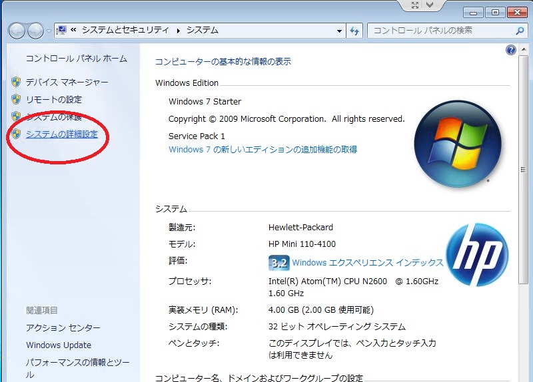The image size is (533, 382).
Task: Open Windows Update link
Action: (59, 345)
